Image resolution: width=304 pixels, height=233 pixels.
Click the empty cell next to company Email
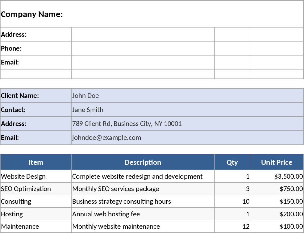(x=143, y=62)
